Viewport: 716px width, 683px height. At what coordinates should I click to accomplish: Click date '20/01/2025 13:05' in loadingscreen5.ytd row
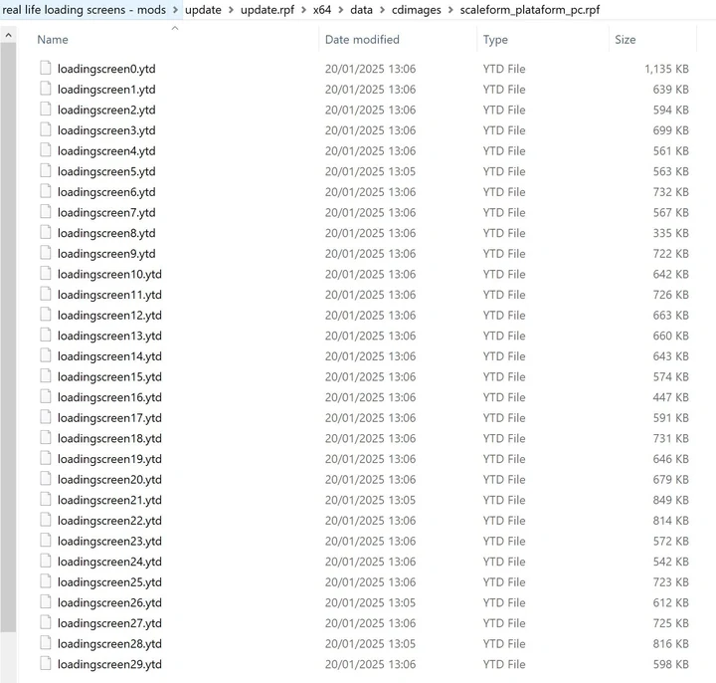click(370, 171)
